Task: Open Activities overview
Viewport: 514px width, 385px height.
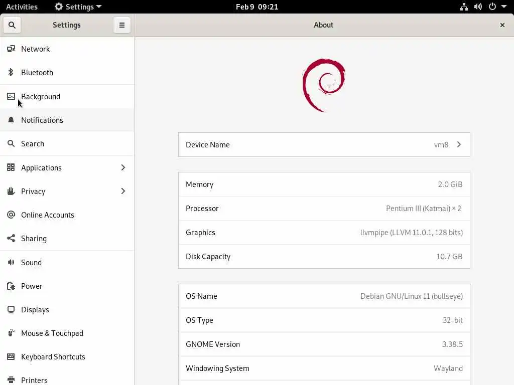Action: [x=22, y=7]
